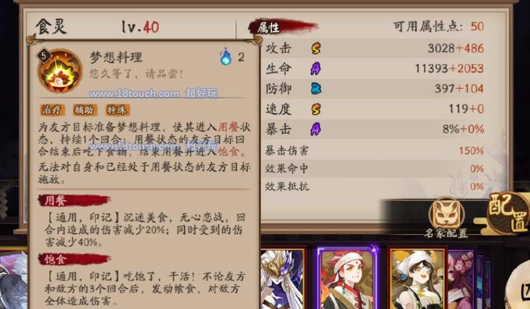This screenshot has width=530, height=309.
Task: Select the S grade icon beside 攻击
Action: coord(316,48)
